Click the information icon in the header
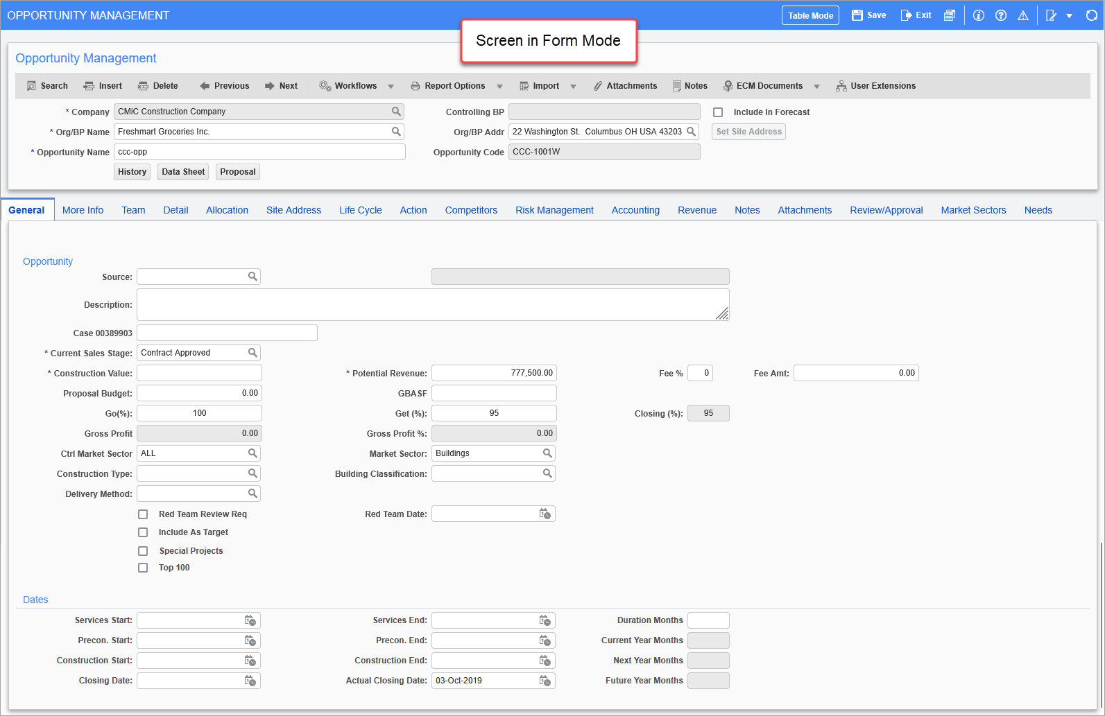Viewport: 1105px width, 716px height. click(979, 15)
